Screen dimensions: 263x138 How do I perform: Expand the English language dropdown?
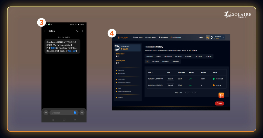tap(202, 37)
